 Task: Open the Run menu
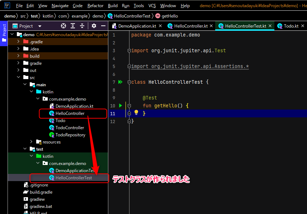126,6
